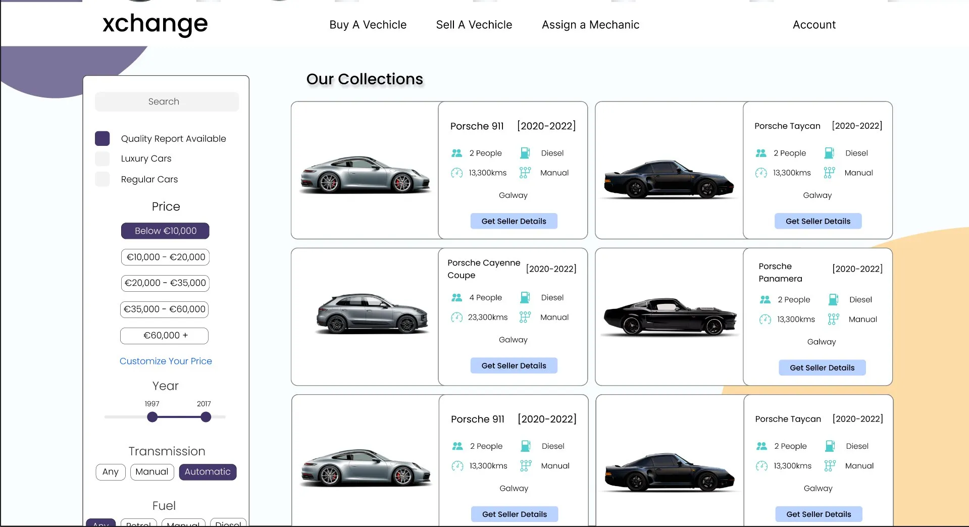Viewport: 969px width, 527px height.
Task: Click the odometer icon on Porsche Panamera card
Action: coord(765,319)
